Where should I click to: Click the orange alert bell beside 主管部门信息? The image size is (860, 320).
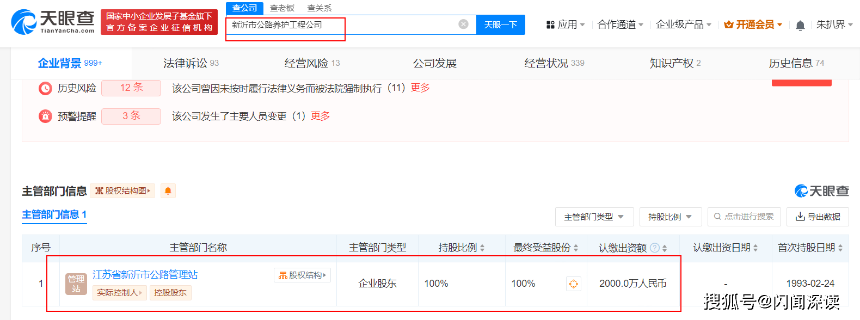[x=168, y=191]
